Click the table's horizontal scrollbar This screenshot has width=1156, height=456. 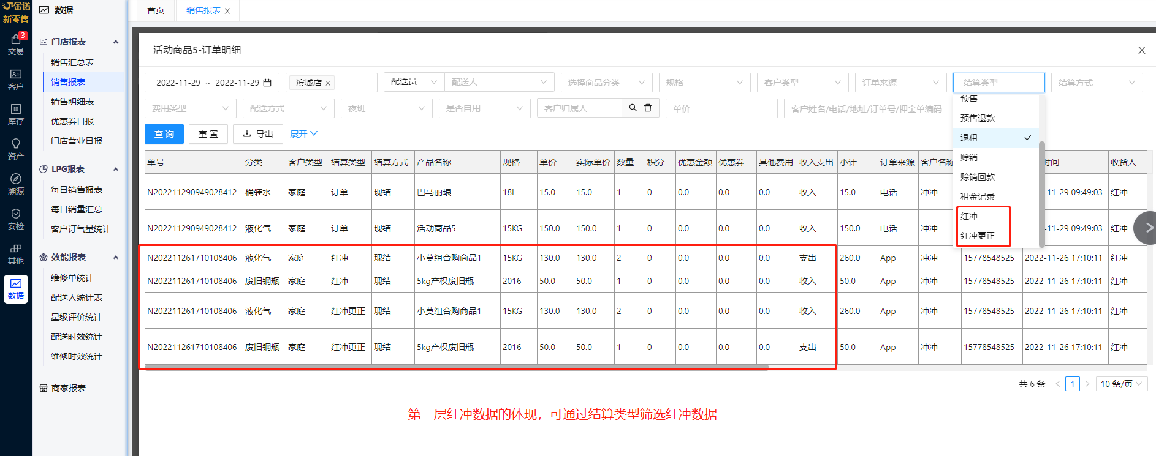(x=454, y=368)
